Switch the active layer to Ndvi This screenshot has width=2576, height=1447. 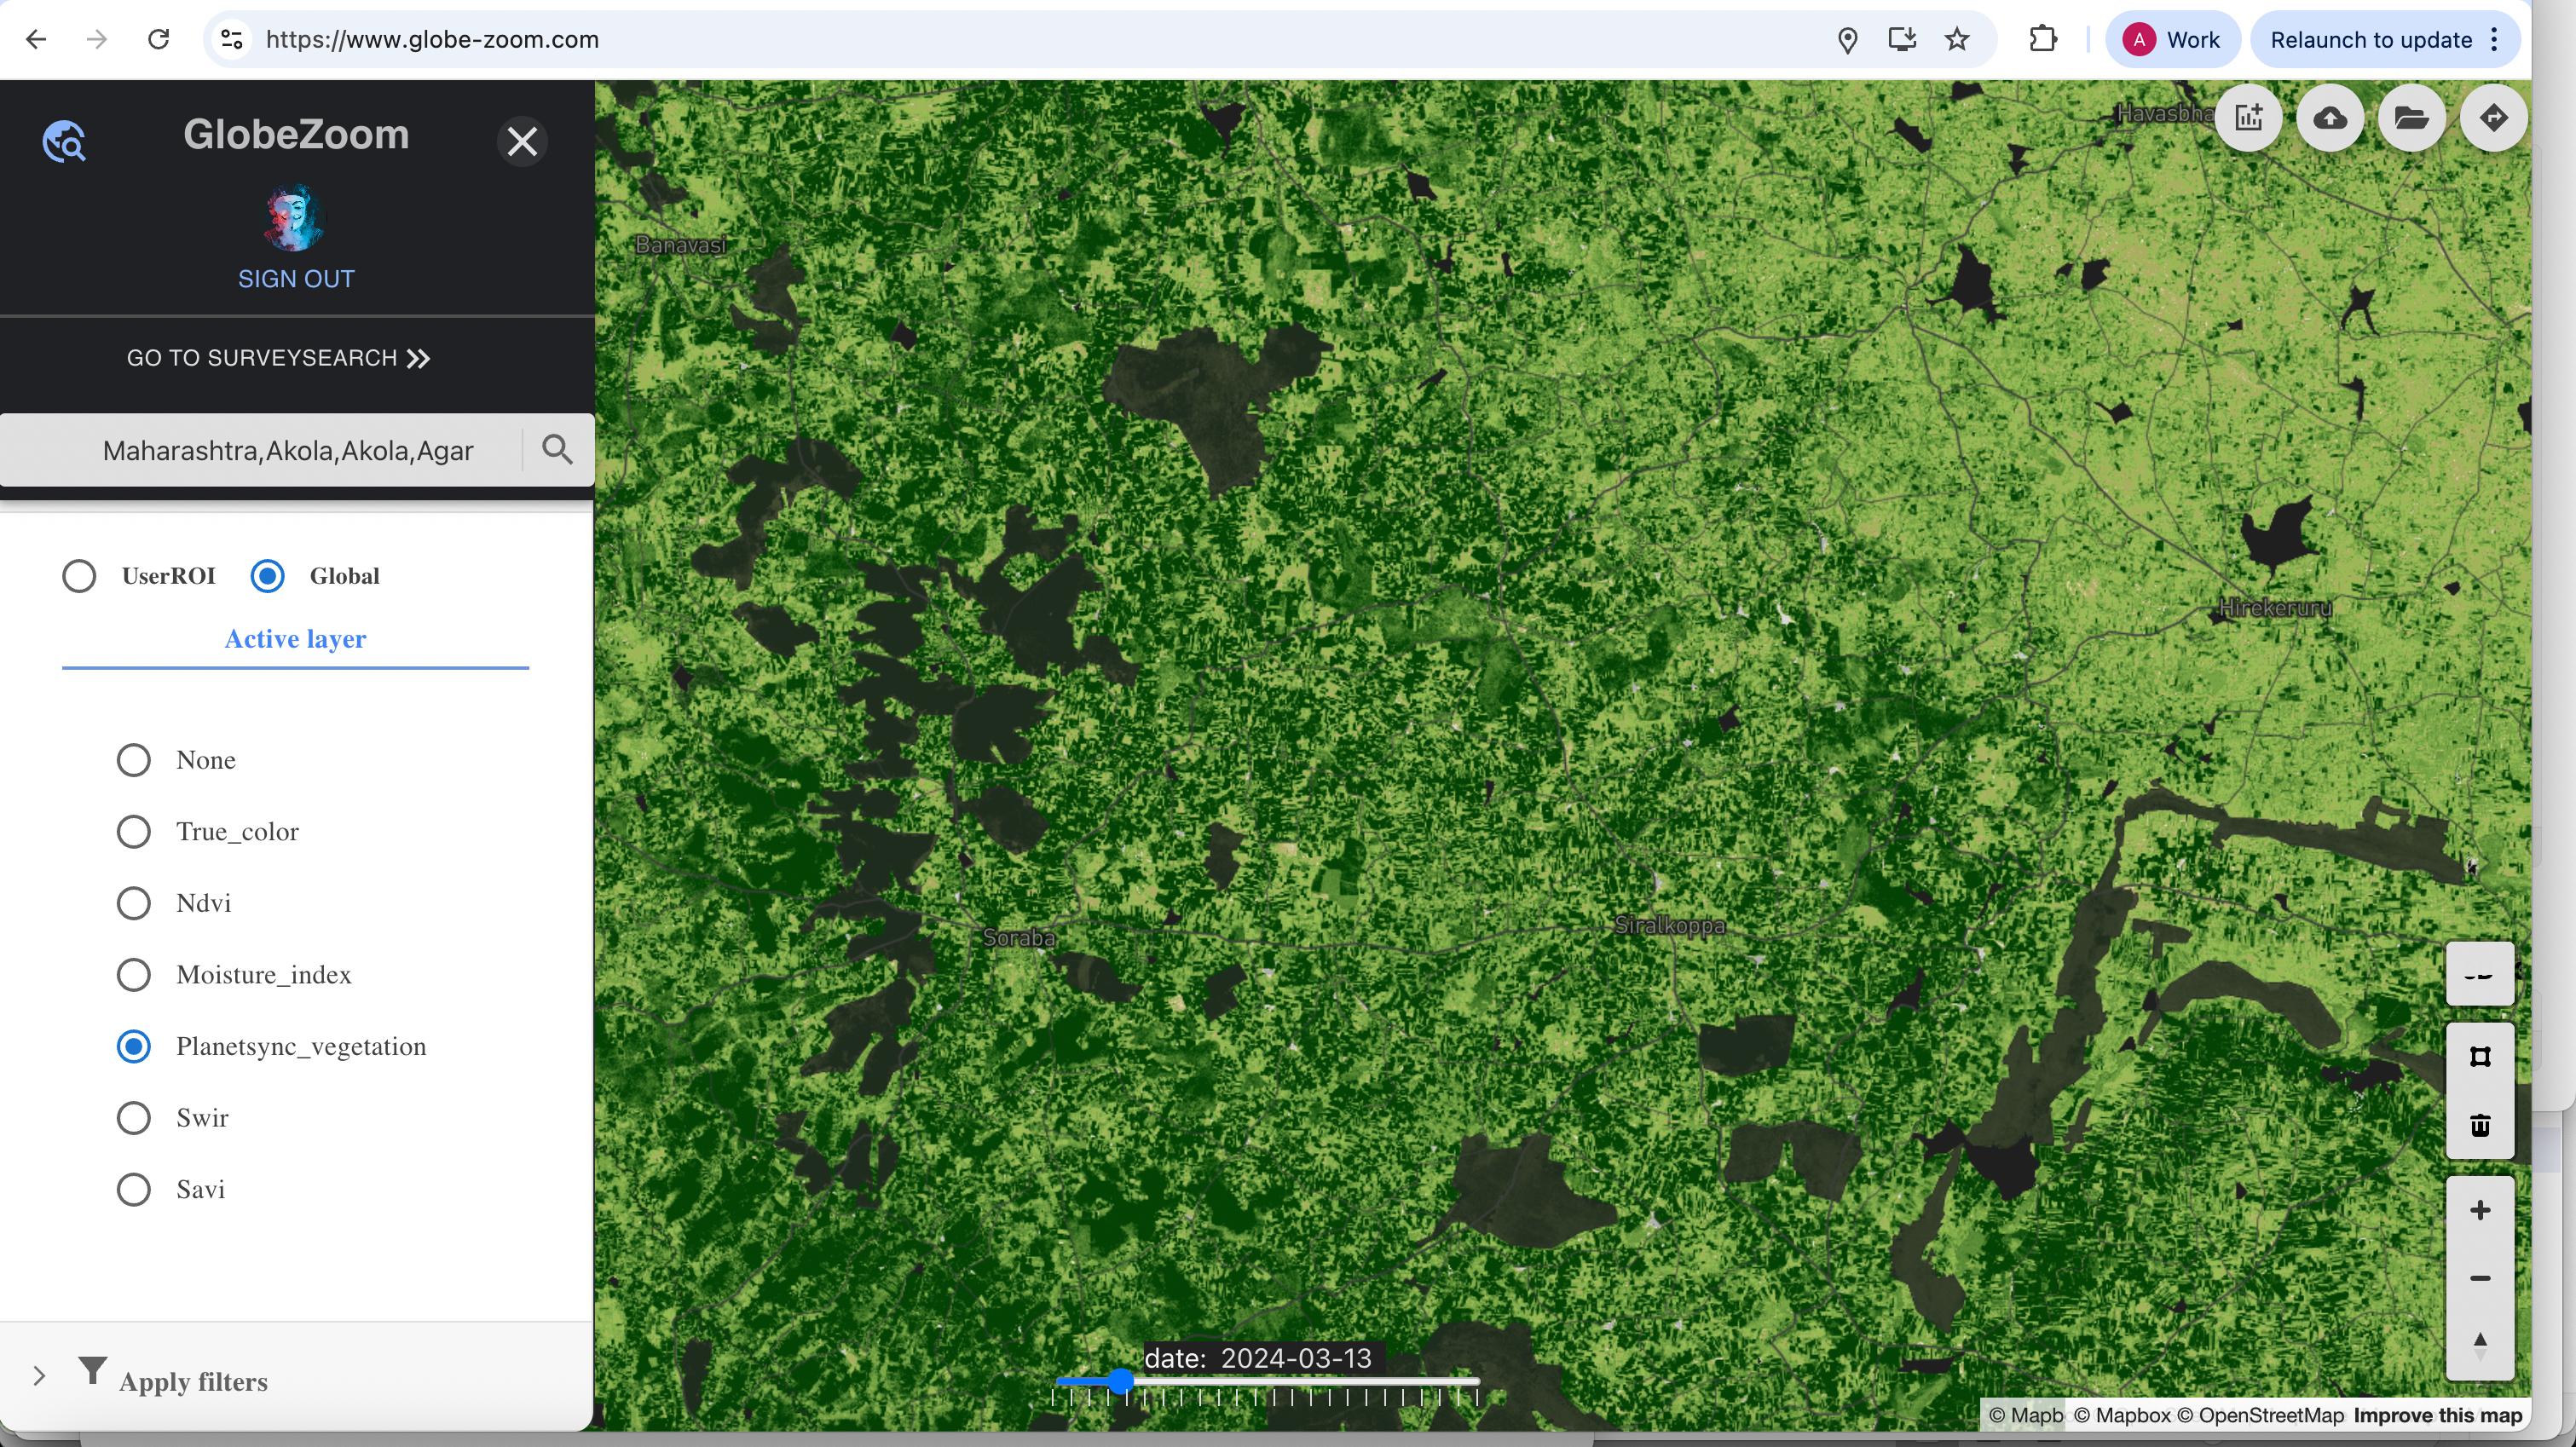pos(133,902)
